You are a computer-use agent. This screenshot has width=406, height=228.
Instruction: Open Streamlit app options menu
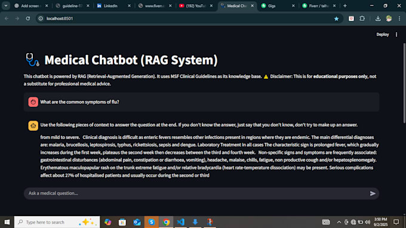[x=396, y=35]
